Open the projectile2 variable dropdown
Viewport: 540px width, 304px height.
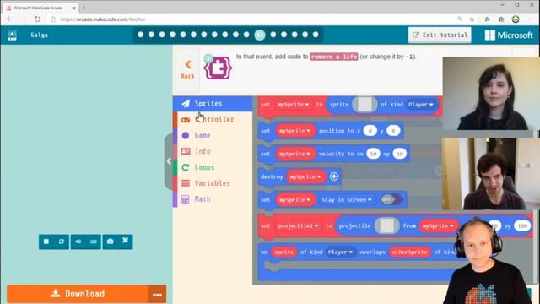point(298,226)
